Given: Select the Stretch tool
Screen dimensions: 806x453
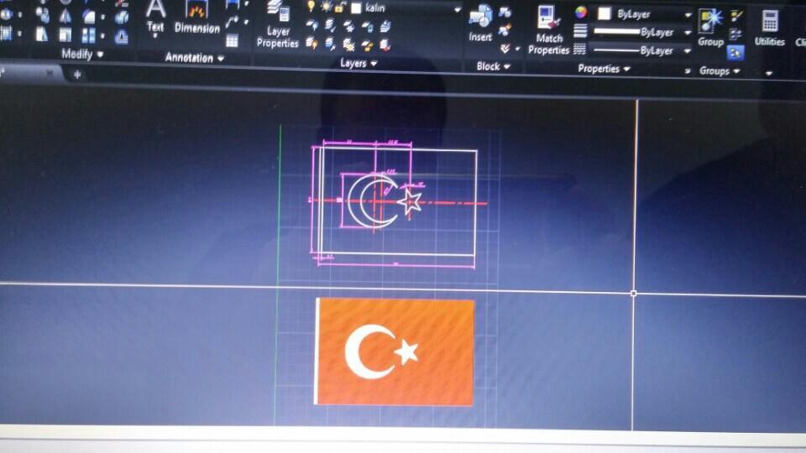Looking at the screenshot, I should tap(42, 34).
